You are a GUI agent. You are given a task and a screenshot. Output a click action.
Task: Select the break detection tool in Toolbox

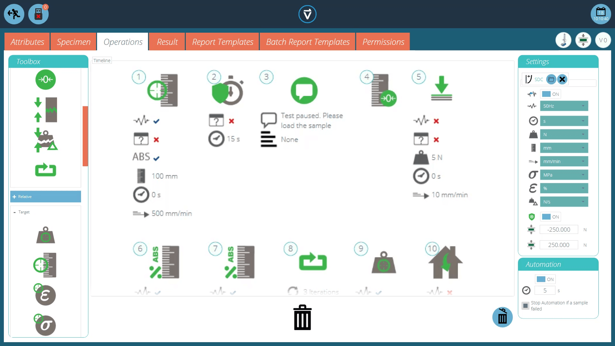pyautogui.click(x=45, y=140)
